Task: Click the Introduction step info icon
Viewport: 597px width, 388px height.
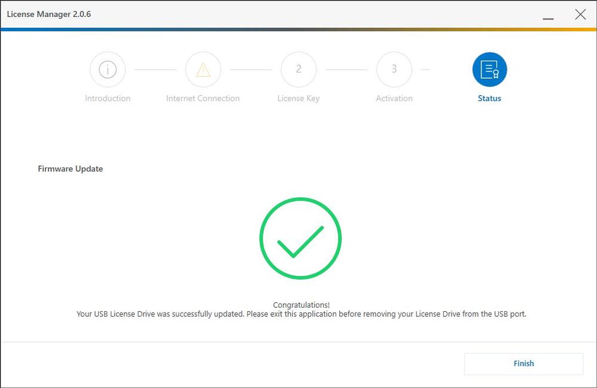Action: [107, 70]
